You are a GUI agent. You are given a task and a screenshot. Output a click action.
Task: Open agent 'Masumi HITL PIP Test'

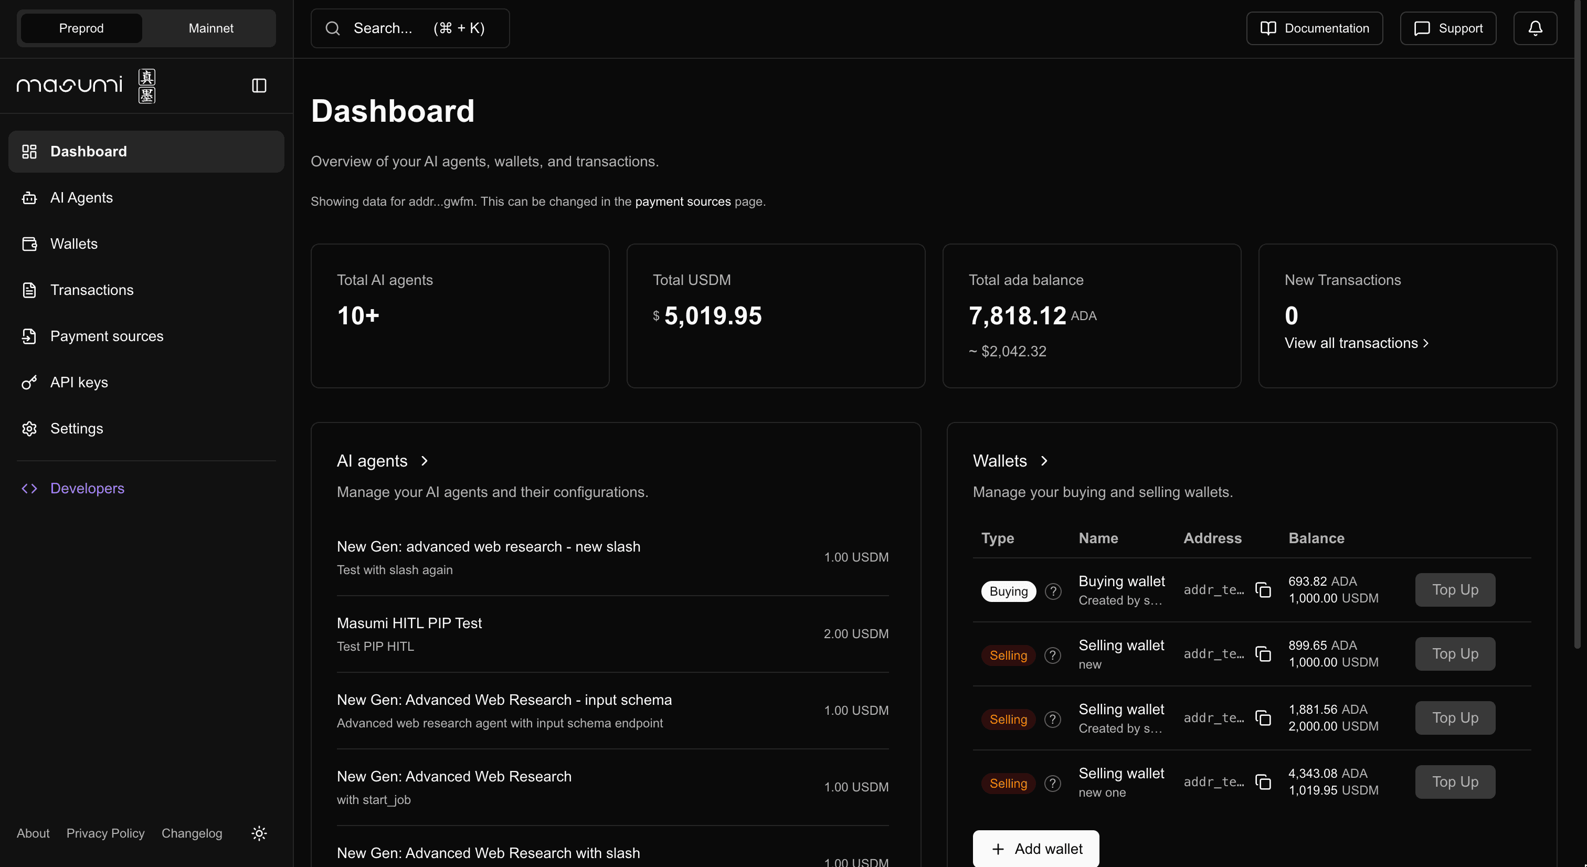tap(612, 634)
